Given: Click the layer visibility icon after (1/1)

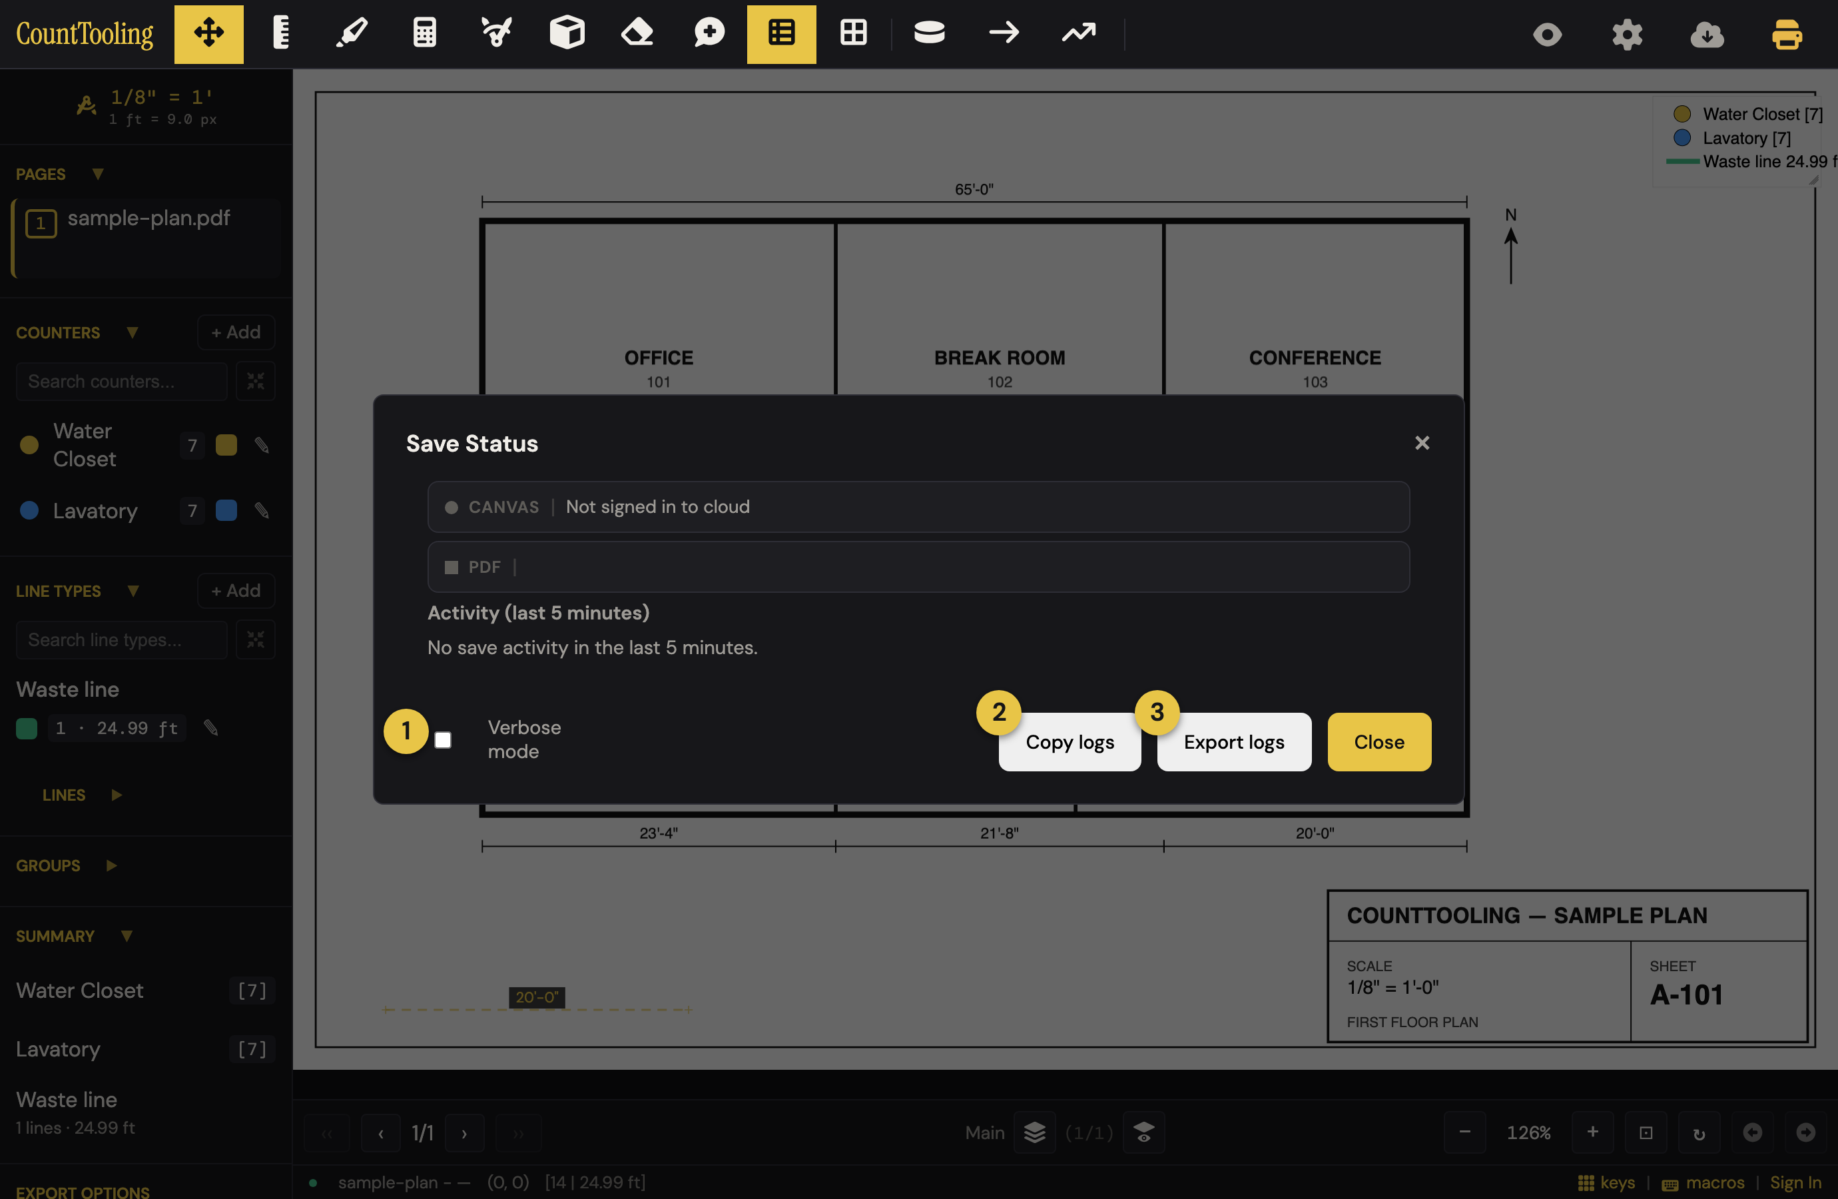Looking at the screenshot, I should tap(1143, 1132).
